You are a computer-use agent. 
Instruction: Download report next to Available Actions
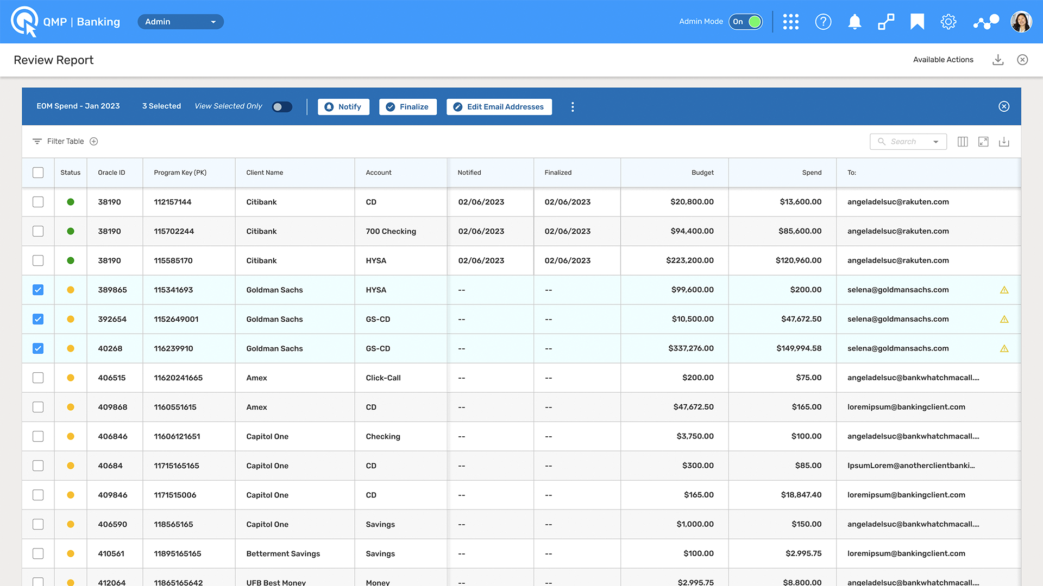pyautogui.click(x=998, y=60)
